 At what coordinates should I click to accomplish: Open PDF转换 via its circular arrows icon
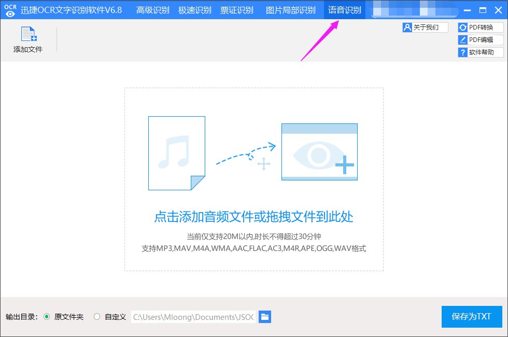[x=463, y=27]
